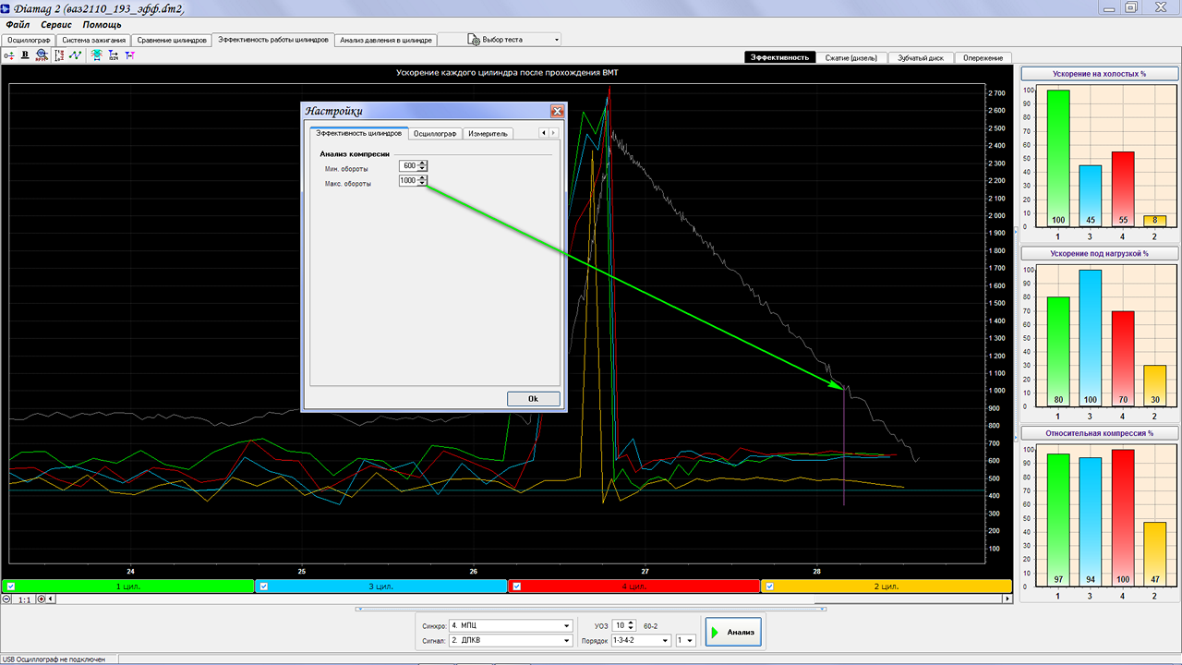1182x665 pixels.
Task: Select the Эффективность sub-tab above the graph
Action: pyautogui.click(x=780, y=57)
